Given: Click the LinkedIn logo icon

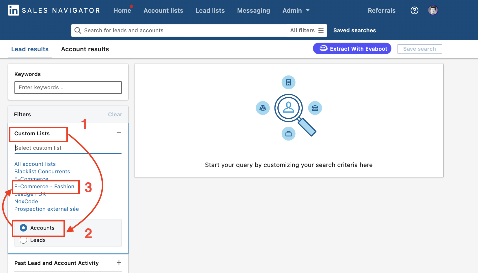Looking at the screenshot, I should click(13, 10).
